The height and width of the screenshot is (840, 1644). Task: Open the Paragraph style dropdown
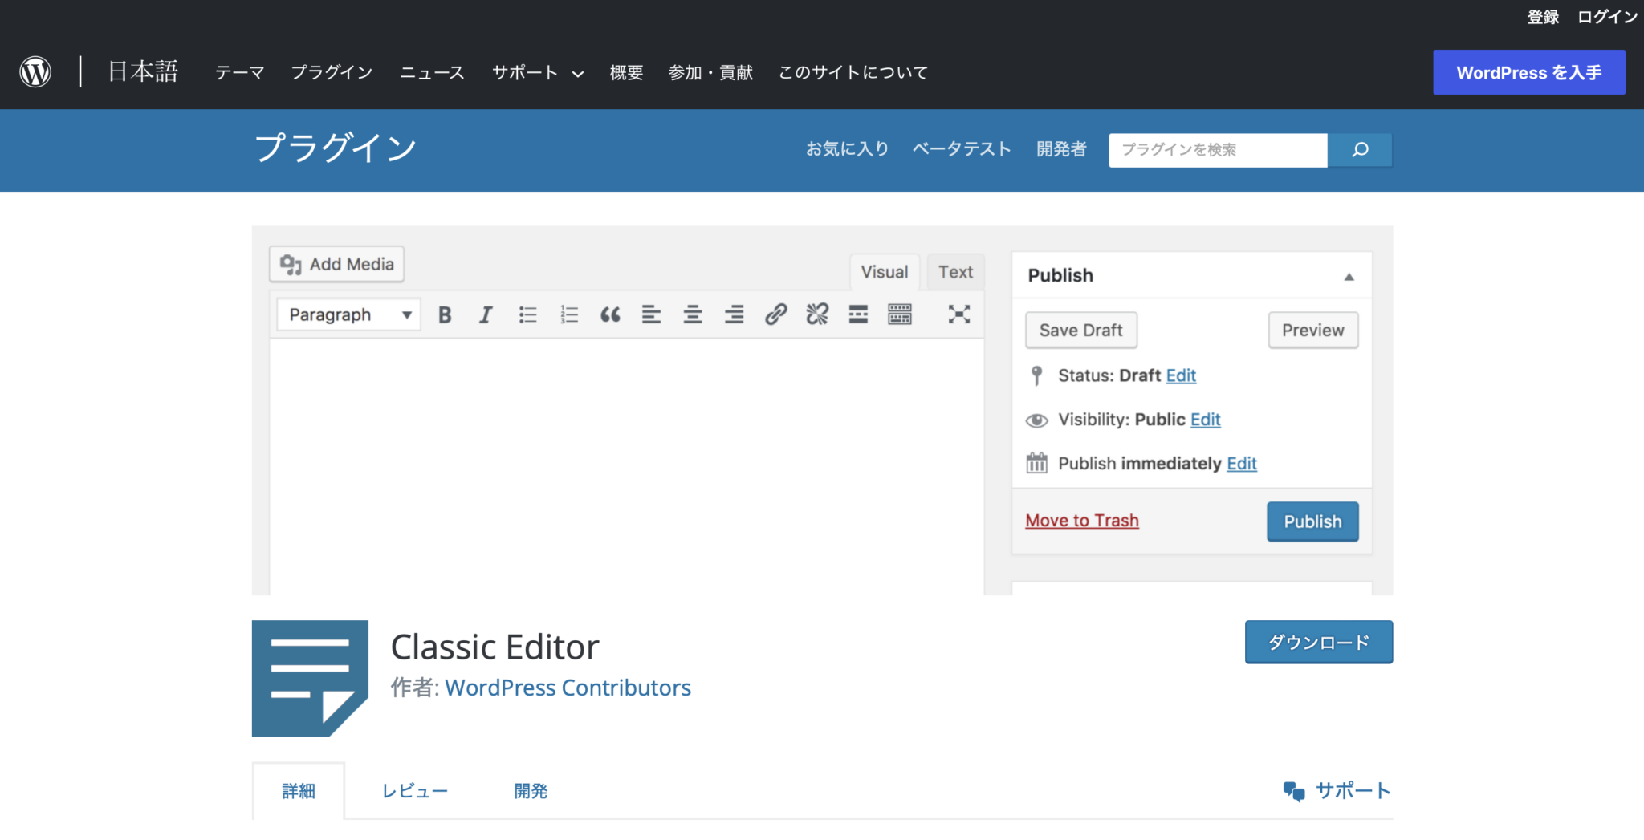click(x=347, y=314)
